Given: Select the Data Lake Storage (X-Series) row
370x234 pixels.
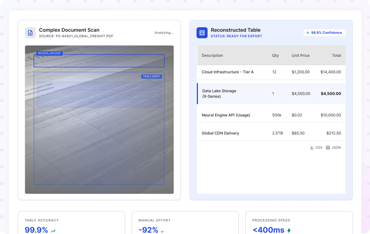Looking at the screenshot, I should tap(271, 93).
